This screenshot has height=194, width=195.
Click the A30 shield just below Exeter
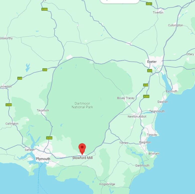point(150,71)
